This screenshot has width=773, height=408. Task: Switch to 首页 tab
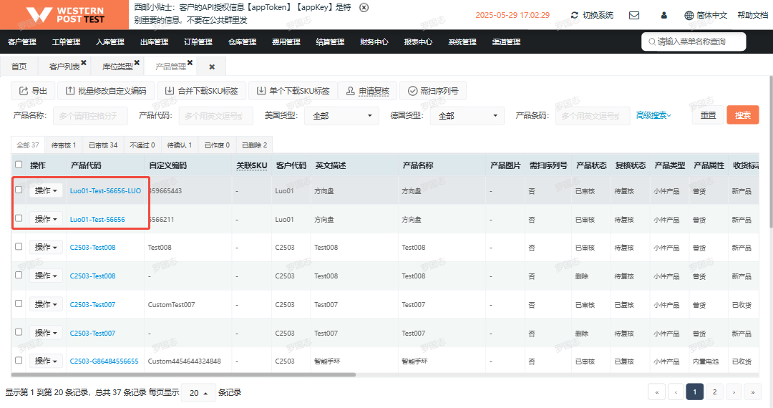pyautogui.click(x=19, y=67)
